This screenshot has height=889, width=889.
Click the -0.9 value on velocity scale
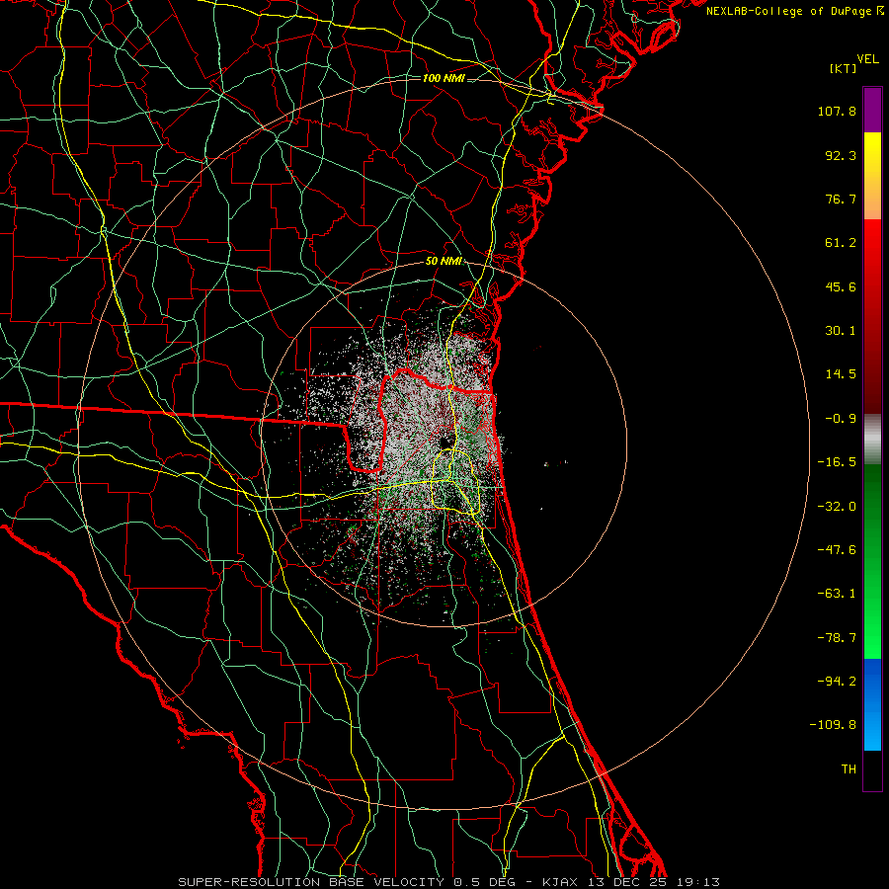click(x=841, y=419)
